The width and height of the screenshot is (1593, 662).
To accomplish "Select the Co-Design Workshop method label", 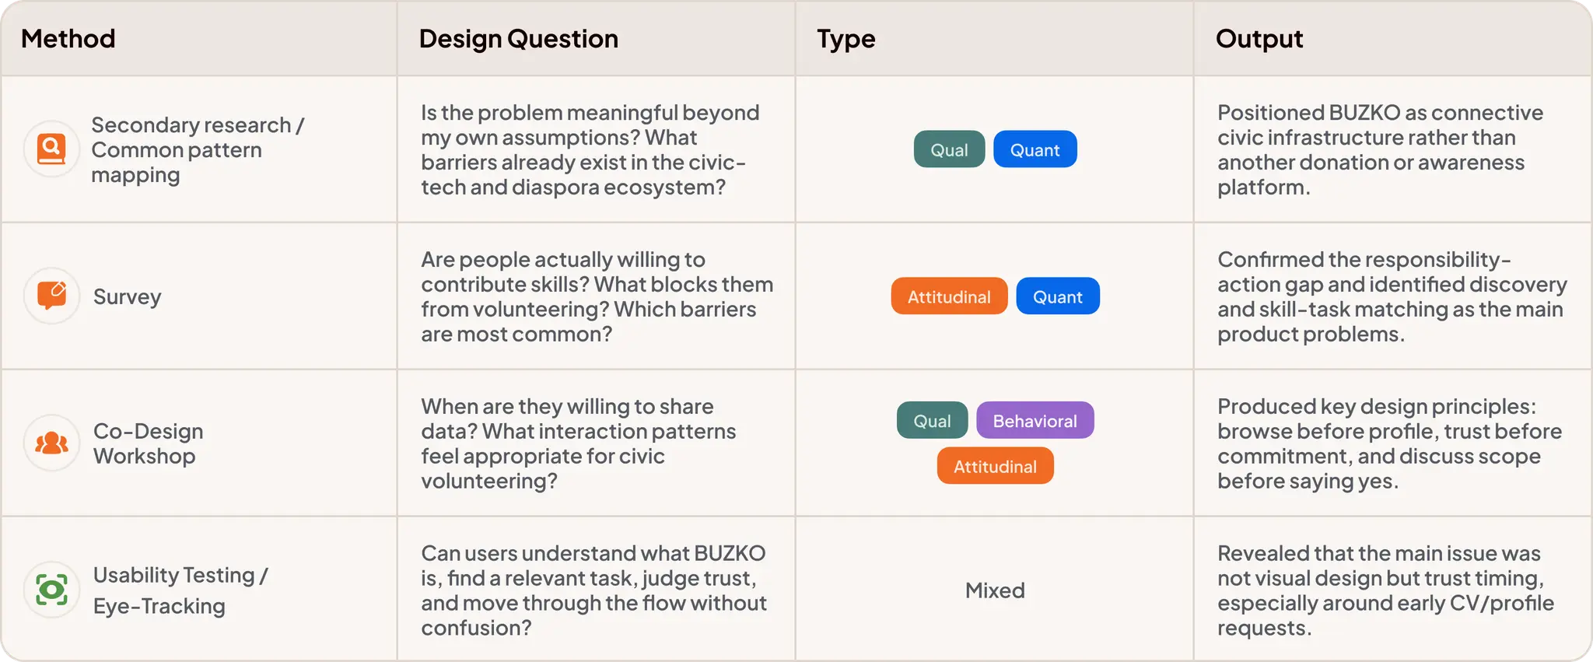I will pyautogui.click(x=148, y=443).
